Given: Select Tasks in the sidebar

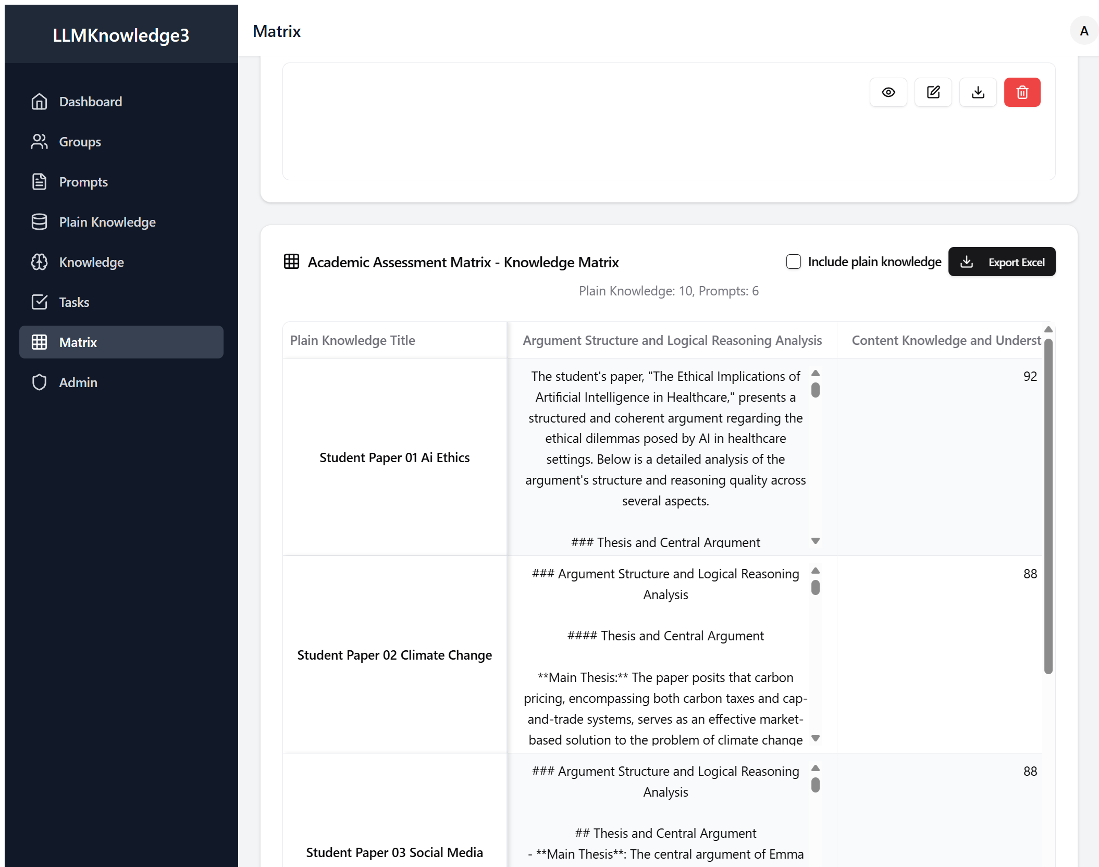Looking at the screenshot, I should pyautogui.click(x=74, y=302).
